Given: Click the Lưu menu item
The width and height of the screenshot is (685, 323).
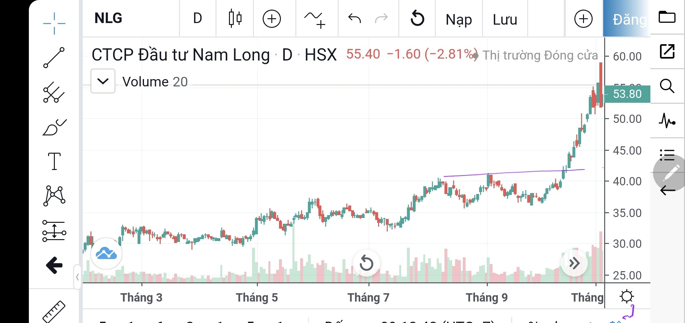Looking at the screenshot, I should [505, 20].
